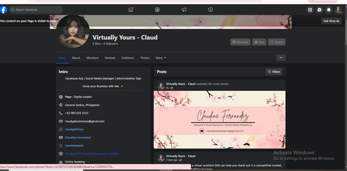Click the X icon beside ciaralexiaaaan
The width and height of the screenshot is (347, 171).
[x=61, y=146]
